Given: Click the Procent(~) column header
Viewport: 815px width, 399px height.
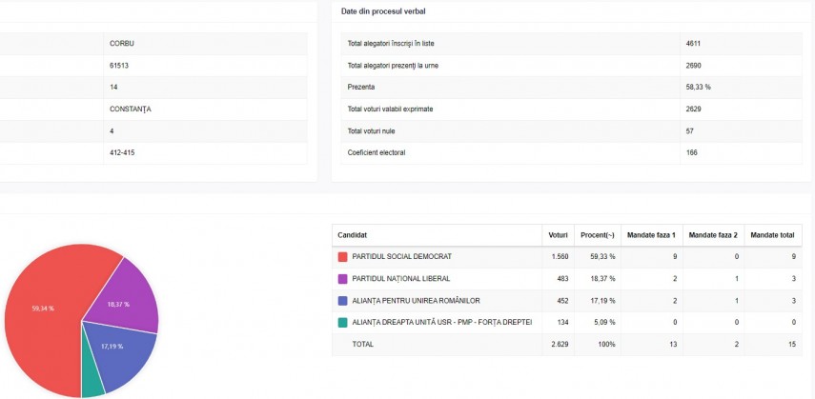Looking at the screenshot, I should 598,234.
